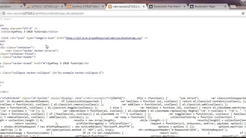Screen dimensions: 246x138
Task: Bookmark this page with the star icon
Action: 243,13
